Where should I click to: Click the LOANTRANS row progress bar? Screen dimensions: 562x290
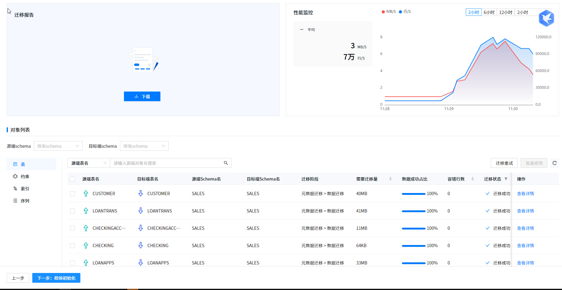click(x=414, y=211)
